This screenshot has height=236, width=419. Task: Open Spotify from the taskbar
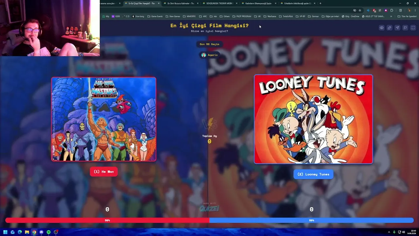coord(48,232)
